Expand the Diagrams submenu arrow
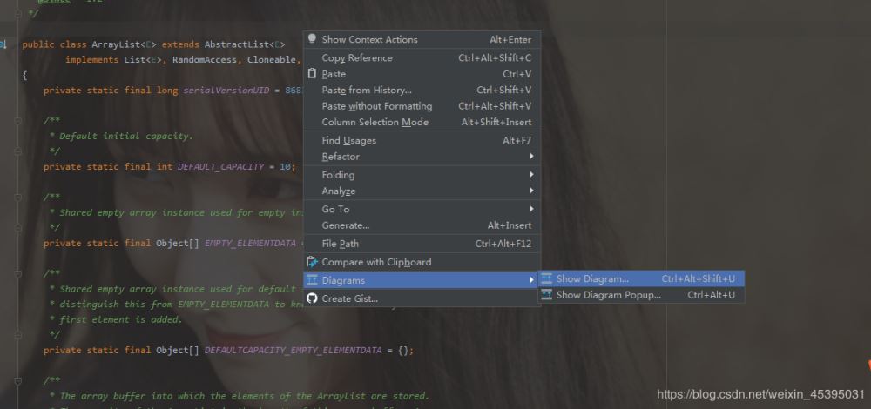 coord(531,280)
